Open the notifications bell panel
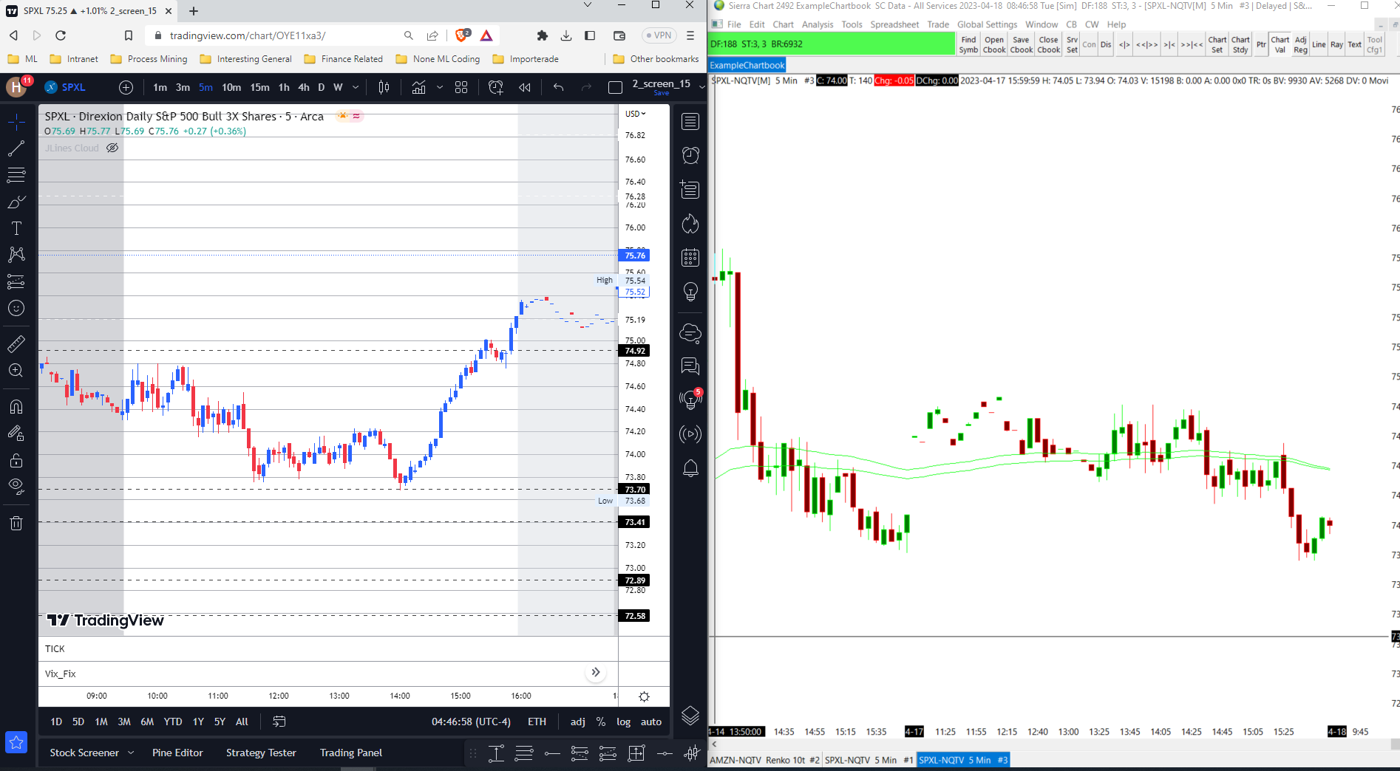1400x771 pixels. pyautogui.click(x=690, y=468)
